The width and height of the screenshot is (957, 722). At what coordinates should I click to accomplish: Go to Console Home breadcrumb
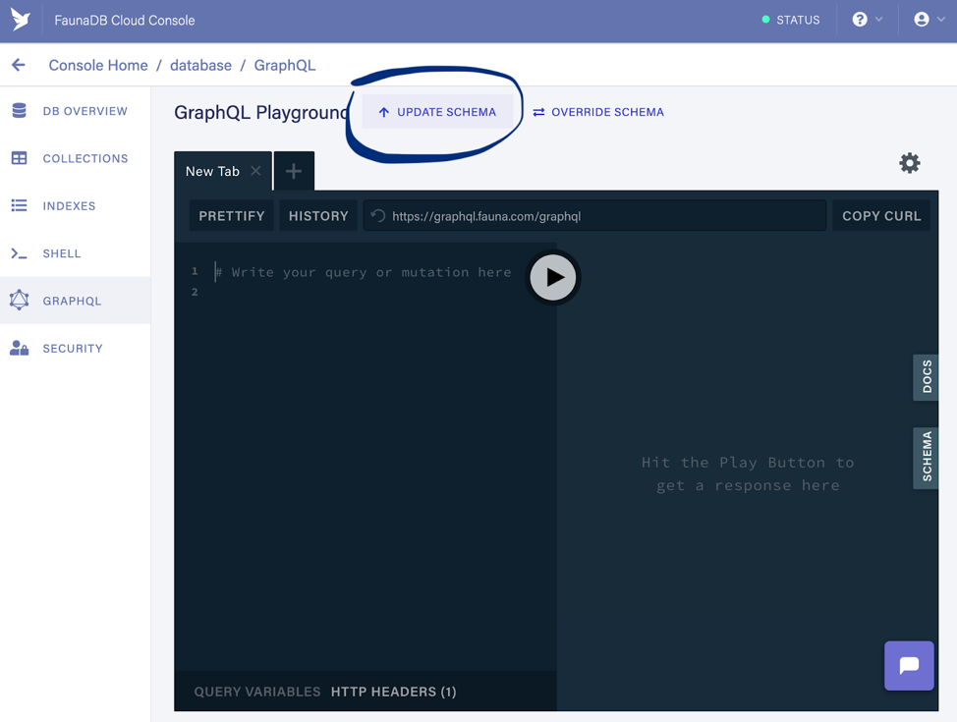[98, 65]
